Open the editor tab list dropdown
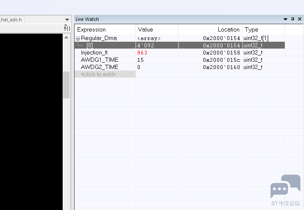304x210 pixels. click(x=67, y=20)
